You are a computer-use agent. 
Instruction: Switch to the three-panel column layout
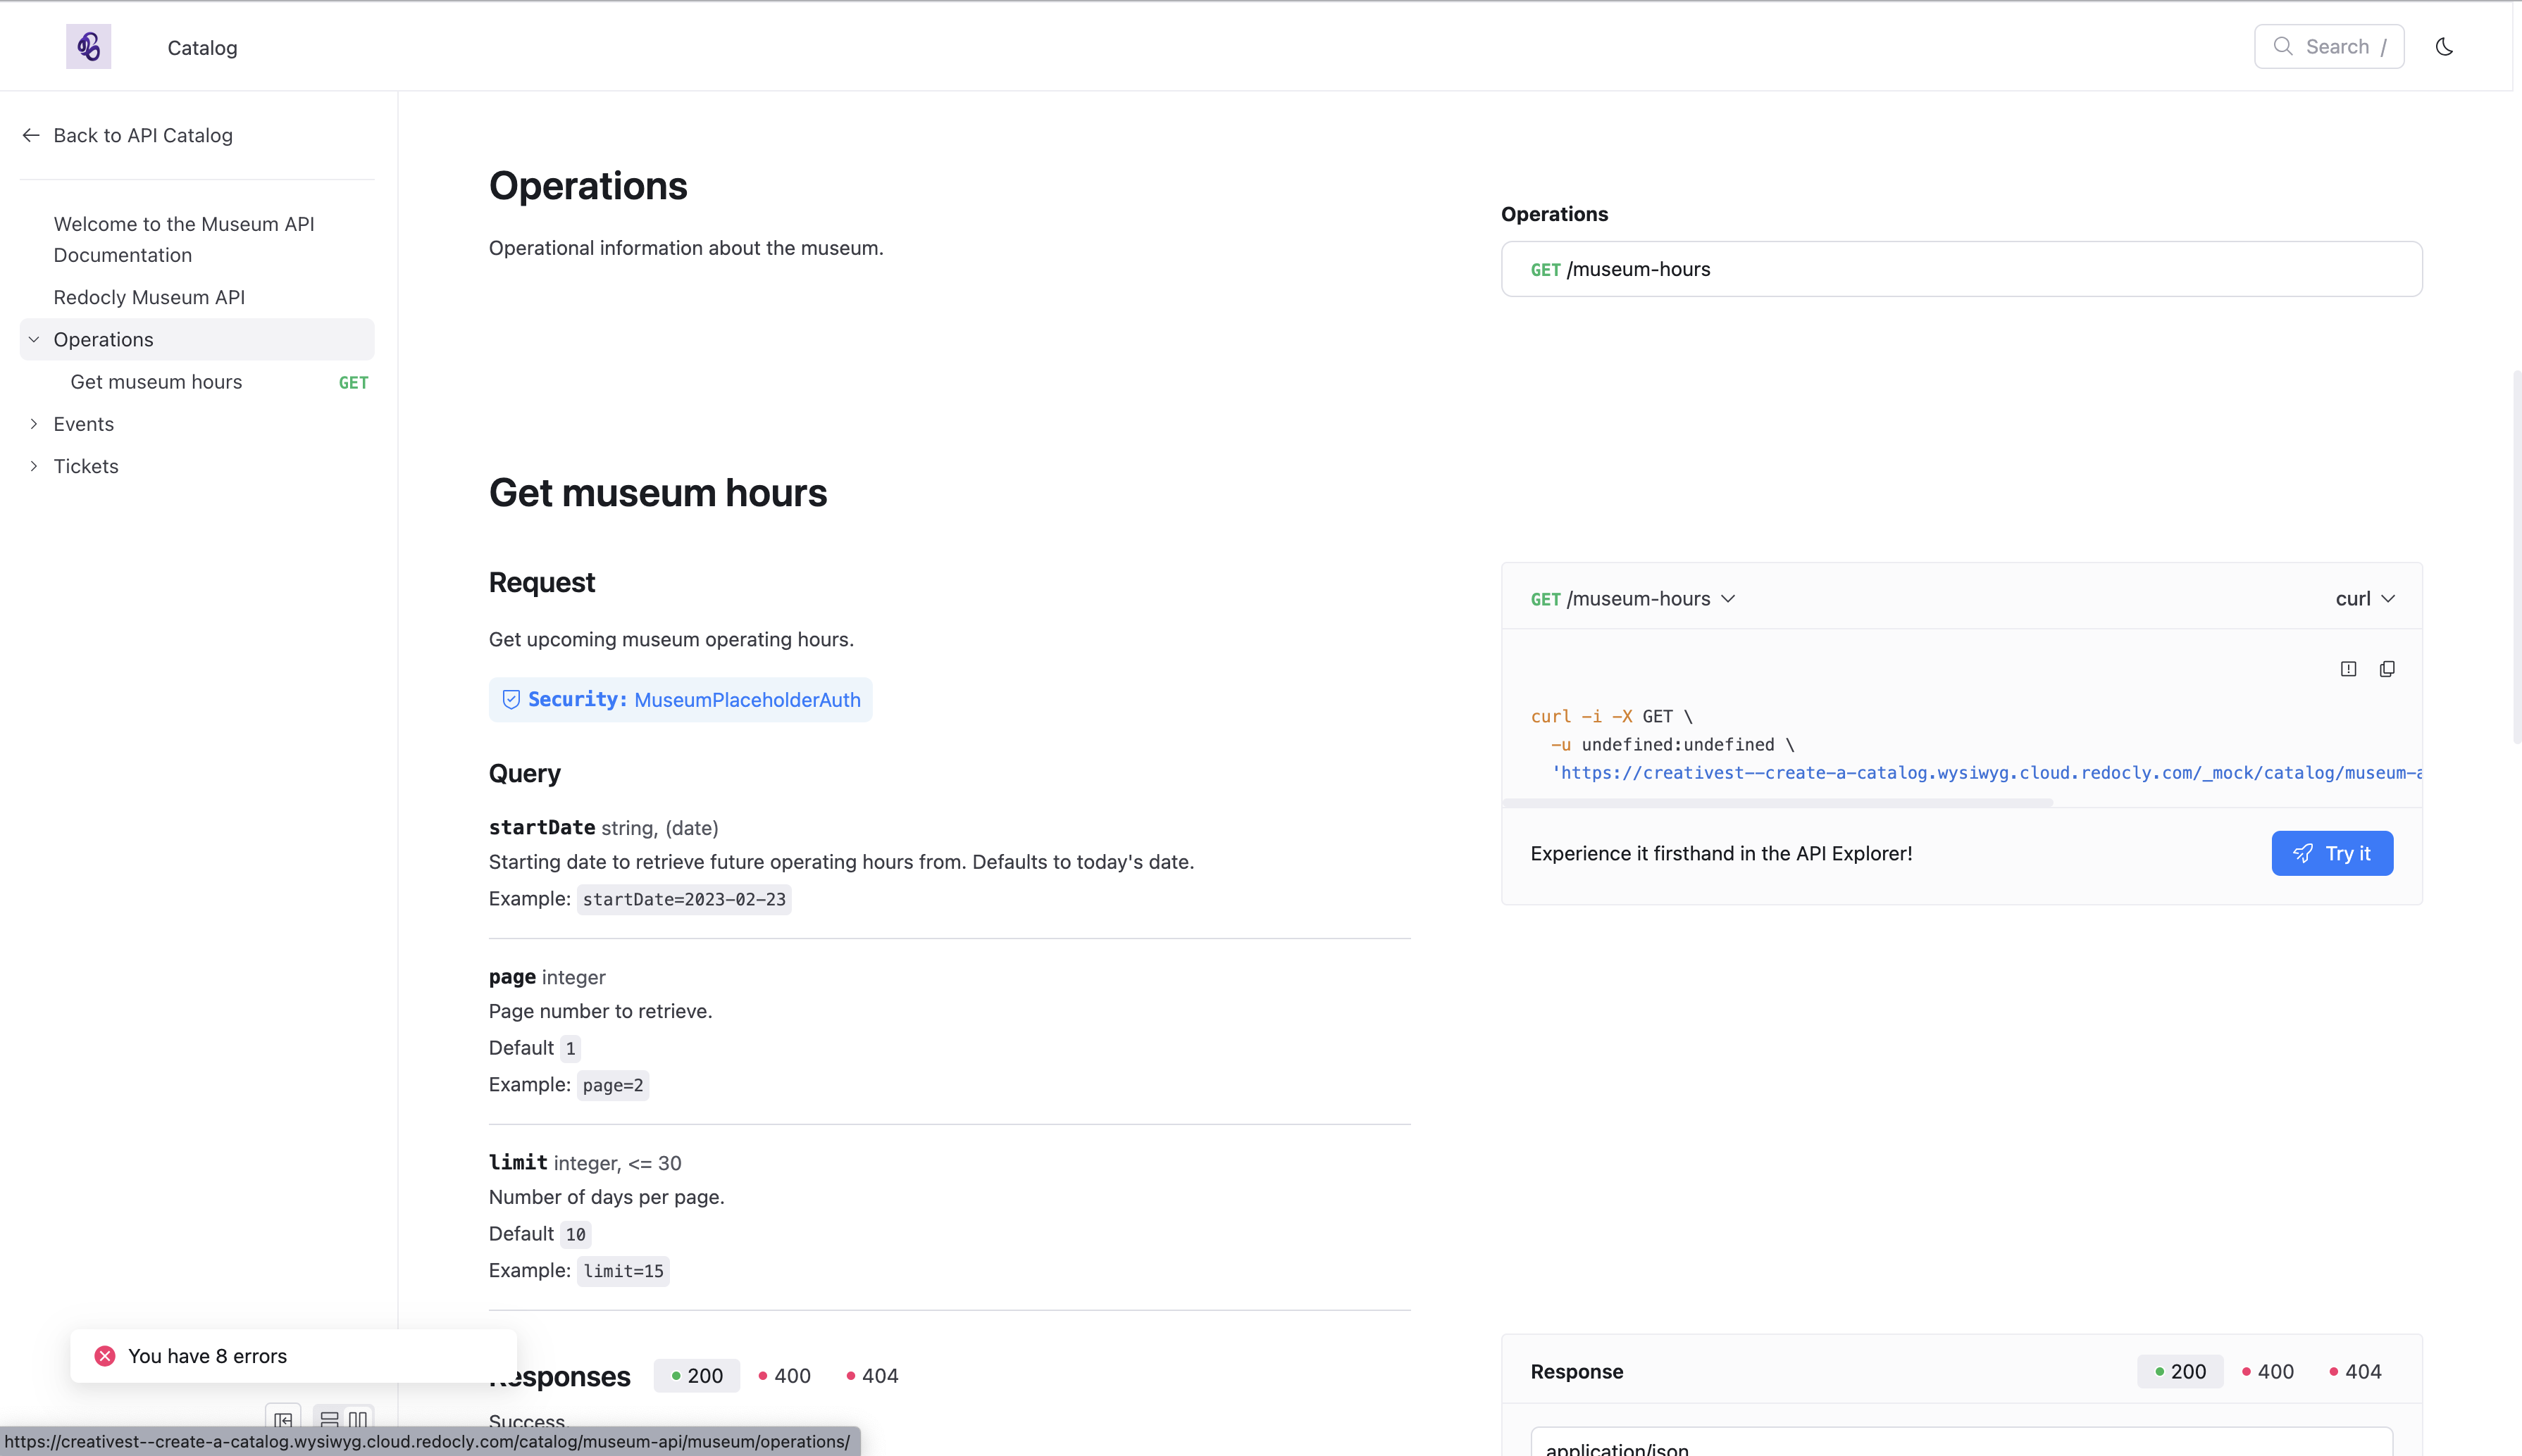(x=358, y=1420)
